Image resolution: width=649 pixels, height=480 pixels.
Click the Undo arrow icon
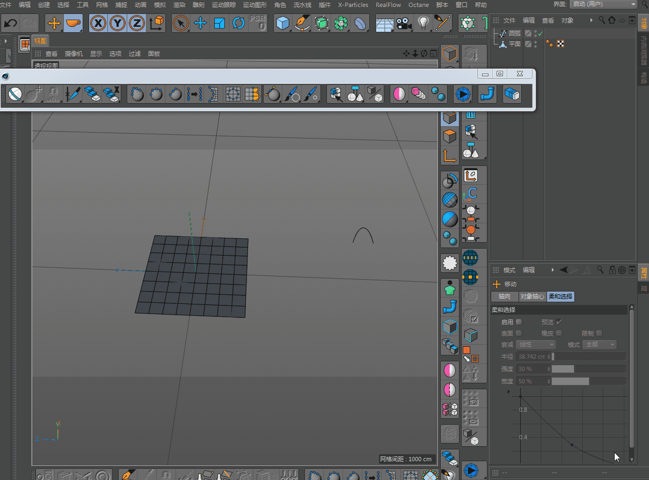(10, 23)
